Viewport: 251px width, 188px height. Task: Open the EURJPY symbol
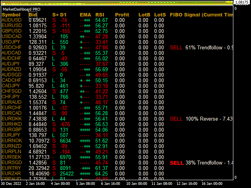coord(11,135)
